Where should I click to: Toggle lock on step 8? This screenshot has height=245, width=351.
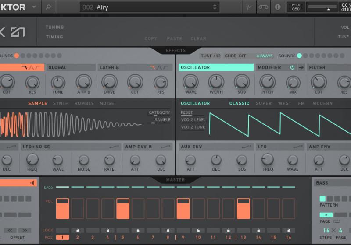168,230
